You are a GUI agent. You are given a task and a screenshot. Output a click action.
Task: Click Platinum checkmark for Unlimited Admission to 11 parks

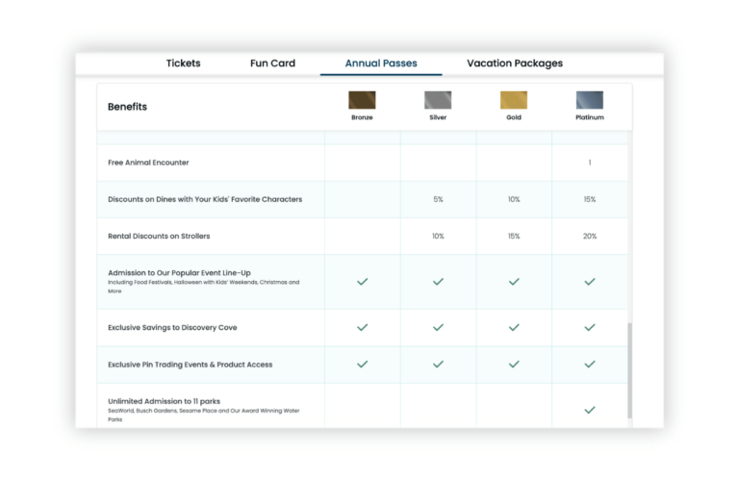coord(590,411)
